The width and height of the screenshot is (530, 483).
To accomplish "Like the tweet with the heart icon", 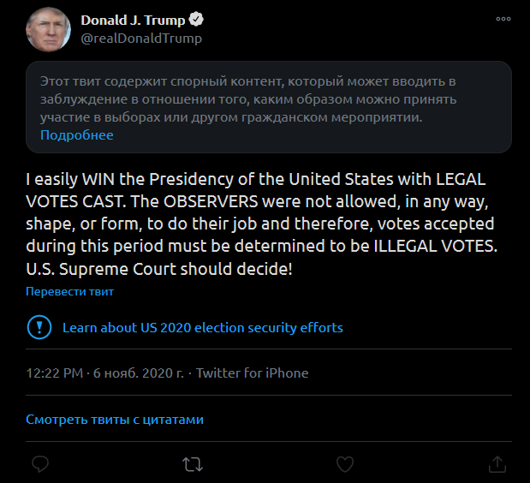I will pyautogui.click(x=344, y=463).
